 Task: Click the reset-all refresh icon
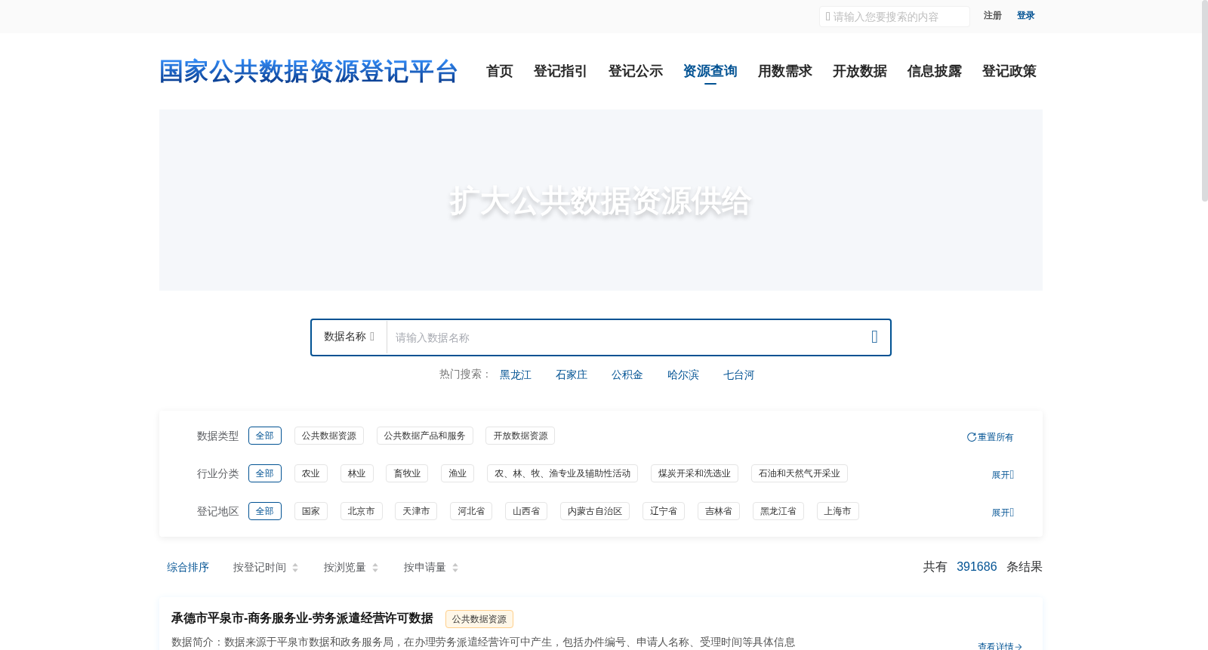972,437
